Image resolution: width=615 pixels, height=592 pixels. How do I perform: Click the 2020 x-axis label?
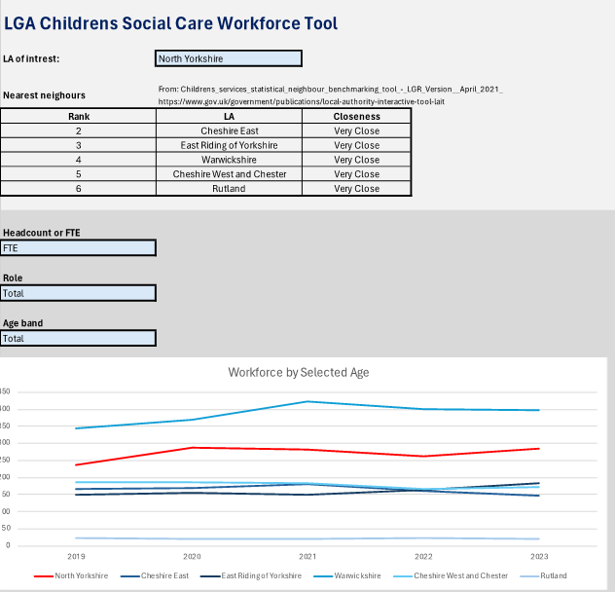coord(192,556)
